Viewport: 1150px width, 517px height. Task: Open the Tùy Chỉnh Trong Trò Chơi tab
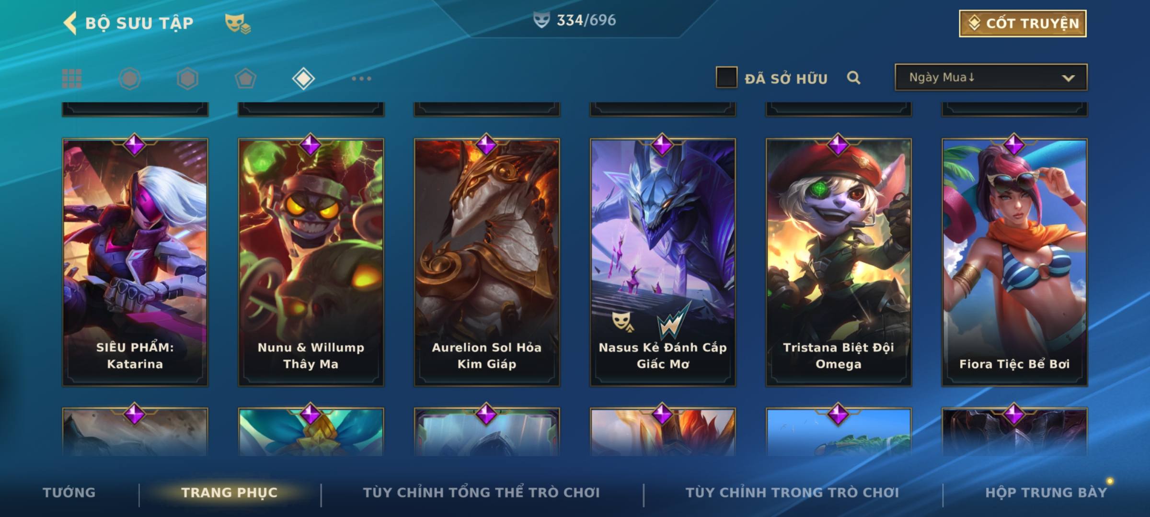click(792, 493)
